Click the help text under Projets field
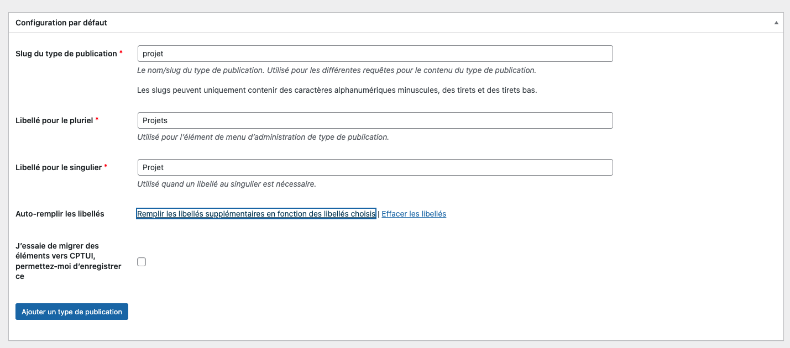Viewport: 790px width, 348px height. (x=263, y=137)
